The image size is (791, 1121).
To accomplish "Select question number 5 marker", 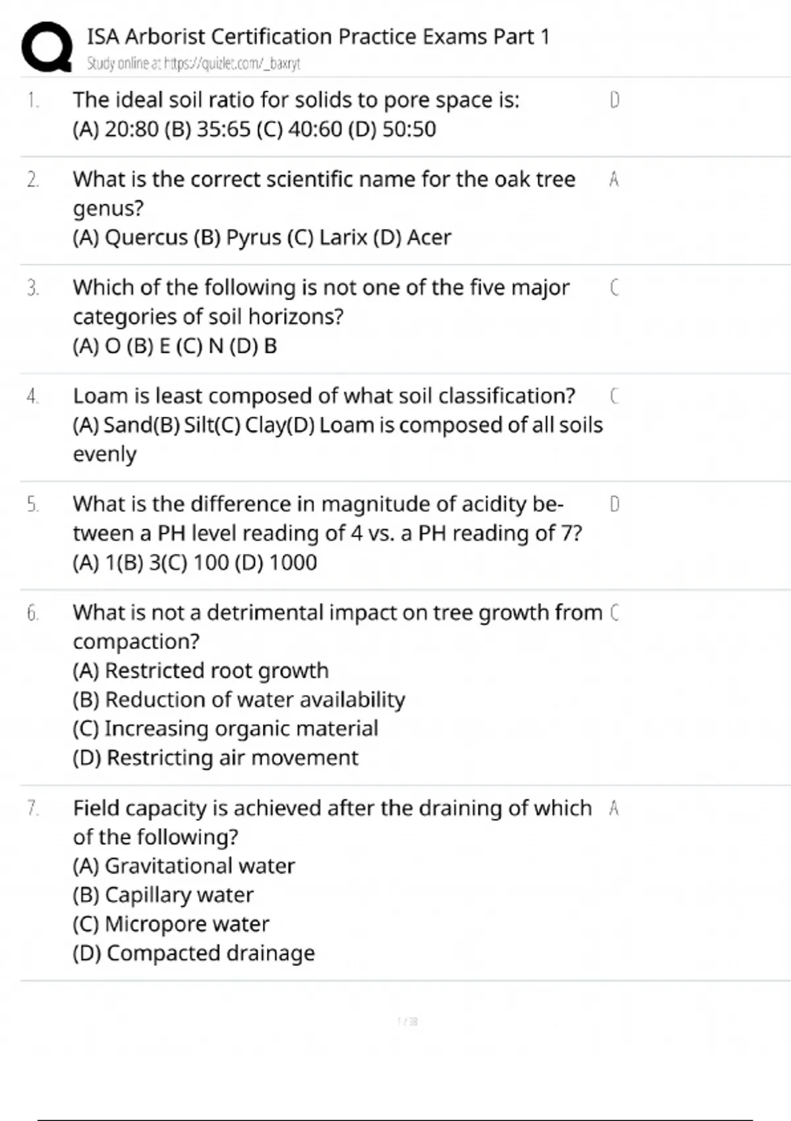I will point(33,504).
